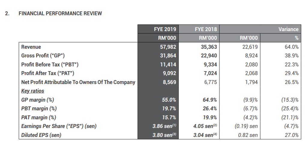Click the 3.86 sen EPS footnote value
This screenshot has height=145, width=305.
point(164,126)
